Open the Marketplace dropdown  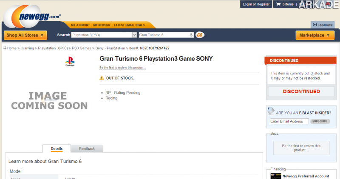click(315, 35)
